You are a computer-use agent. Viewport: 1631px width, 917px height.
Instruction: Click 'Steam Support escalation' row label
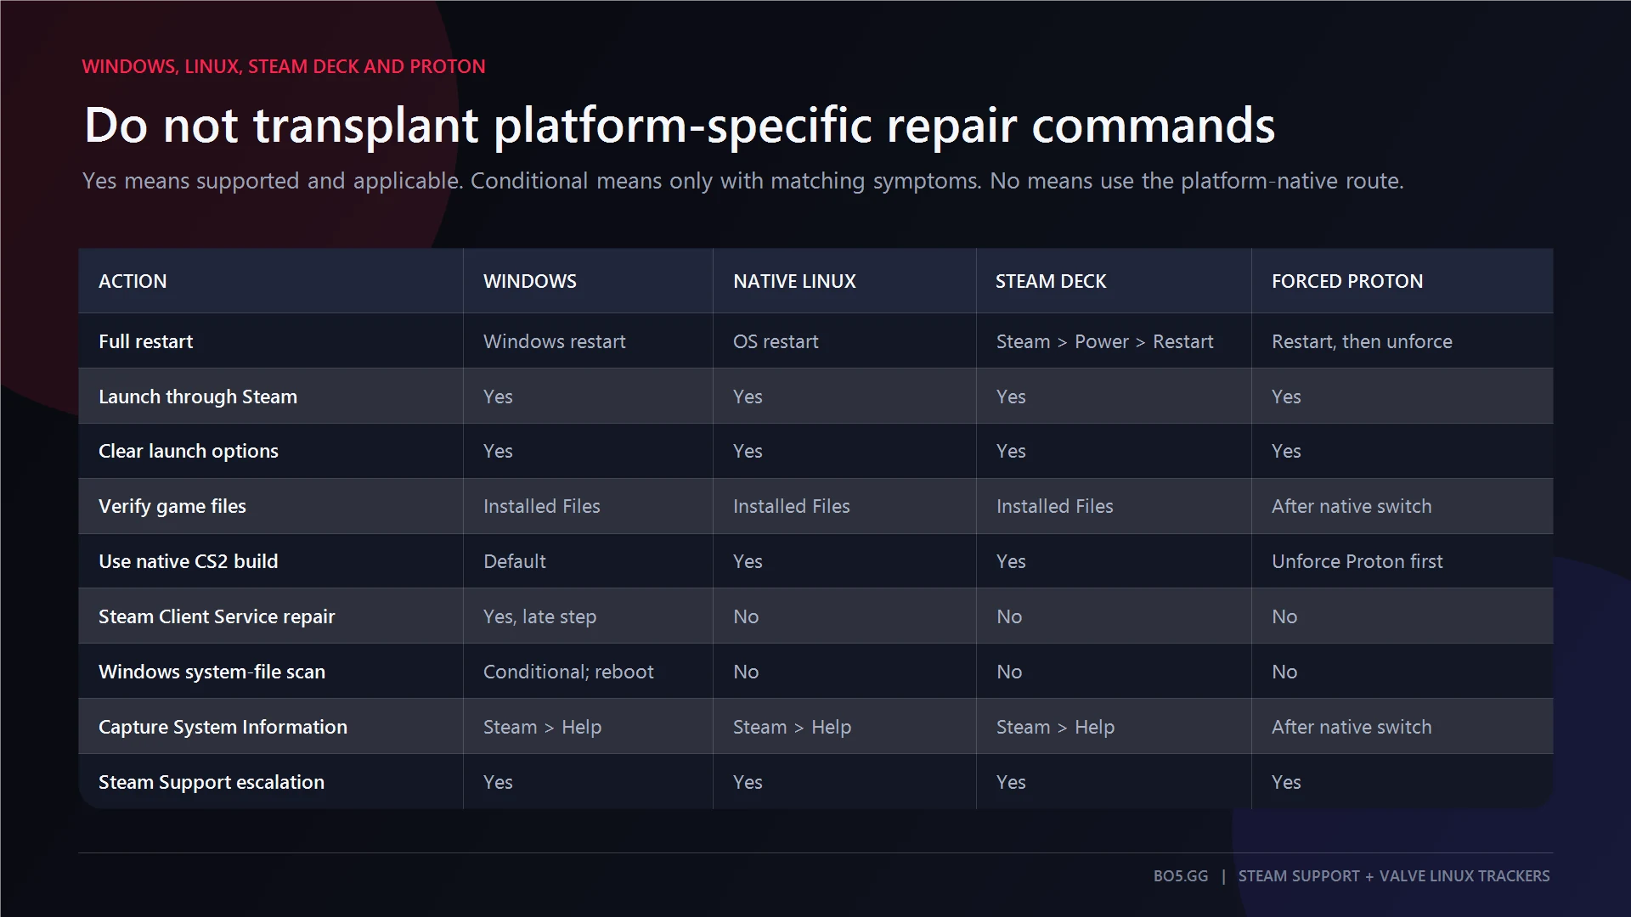pyautogui.click(x=212, y=782)
